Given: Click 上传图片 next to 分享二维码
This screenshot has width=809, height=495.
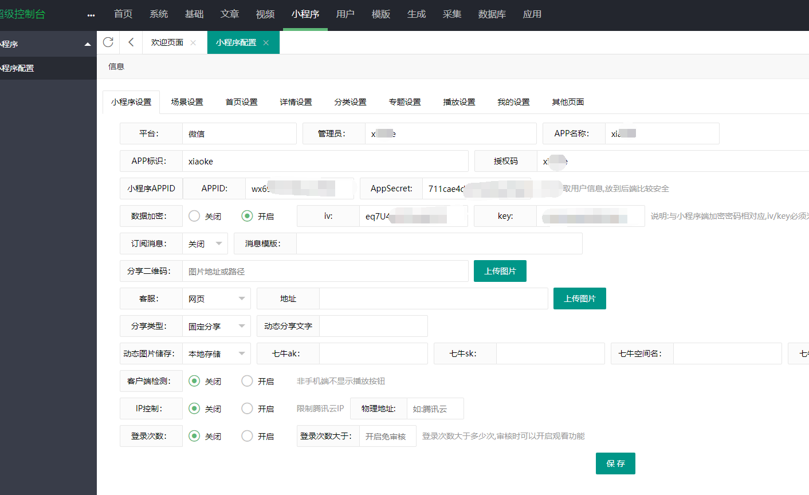Looking at the screenshot, I should pos(500,270).
